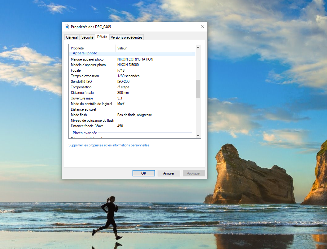The image size is (327, 249).
Task: Confirm with the OK button
Action: (x=144, y=173)
